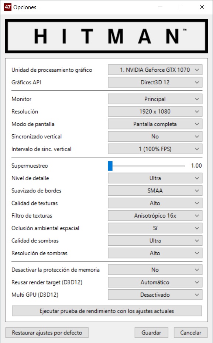Toggle the Oclusión ambiental espacial dropdown

(x=155, y=228)
